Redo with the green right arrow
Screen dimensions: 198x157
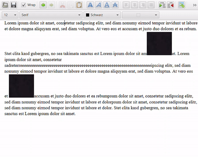tap(51, 5)
